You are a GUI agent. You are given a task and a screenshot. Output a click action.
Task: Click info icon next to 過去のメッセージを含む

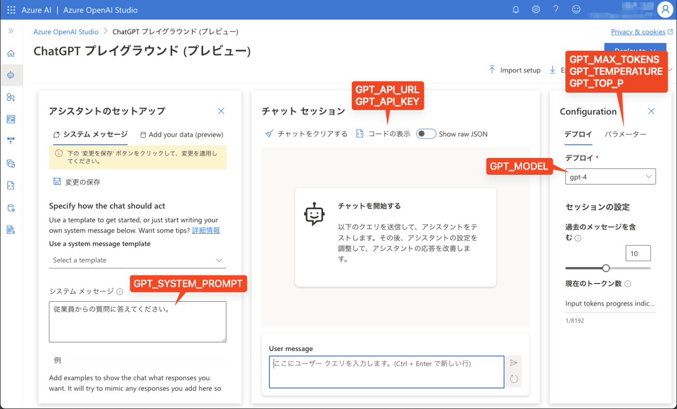(x=577, y=238)
